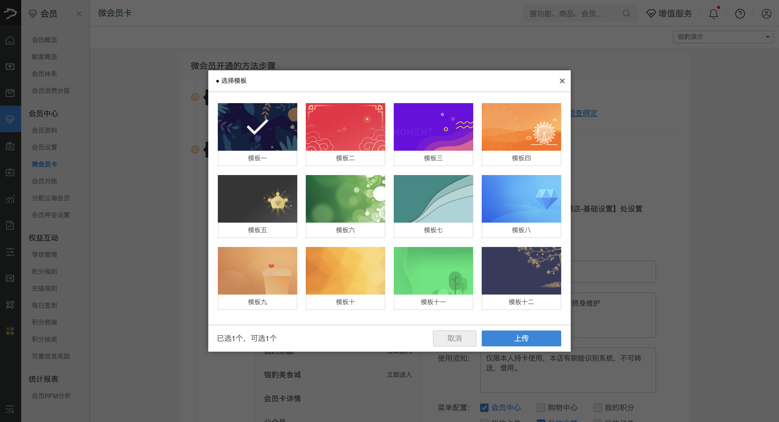The height and width of the screenshot is (422, 779).
Task: Enable the 购物中心 checkbox
Action: tap(541, 407)
